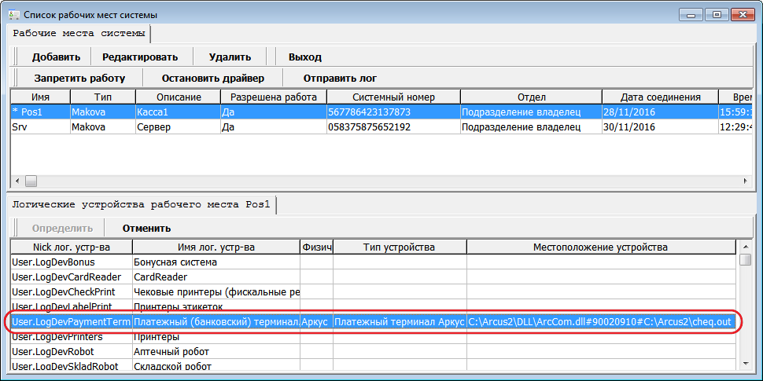The height and width of the screenshot is (381, 763).
Task: Select the Логические устройства рабочего места Pos1 tab
Action: (142, 205)
